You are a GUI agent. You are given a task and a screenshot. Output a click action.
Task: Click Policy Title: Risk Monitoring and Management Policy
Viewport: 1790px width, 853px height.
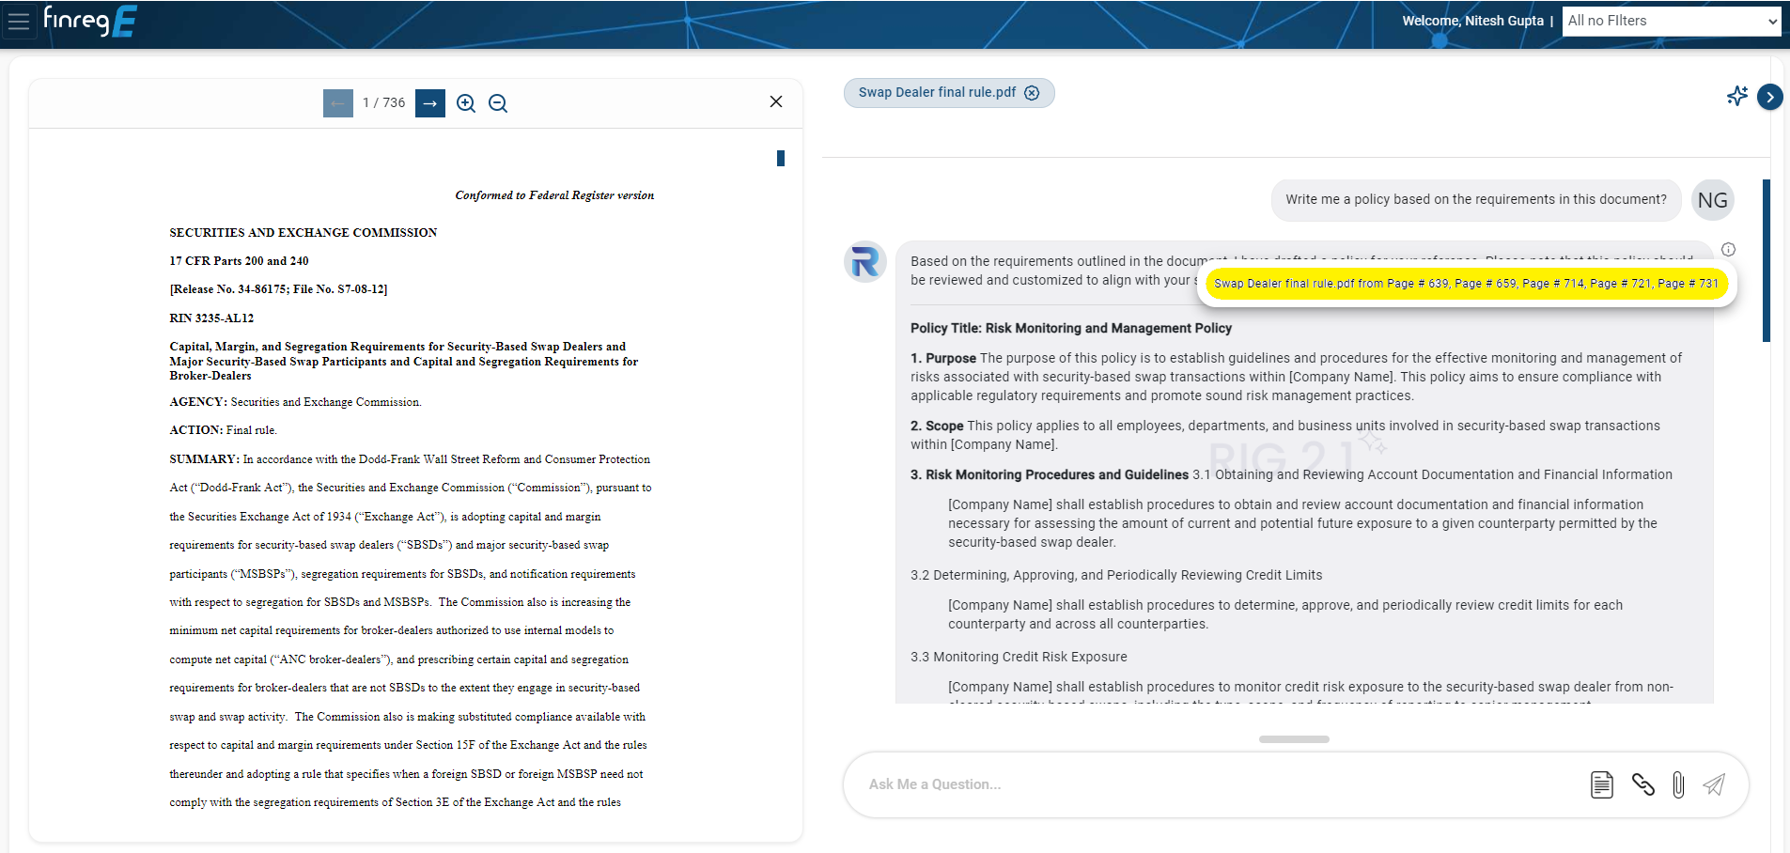(1071, 328)
